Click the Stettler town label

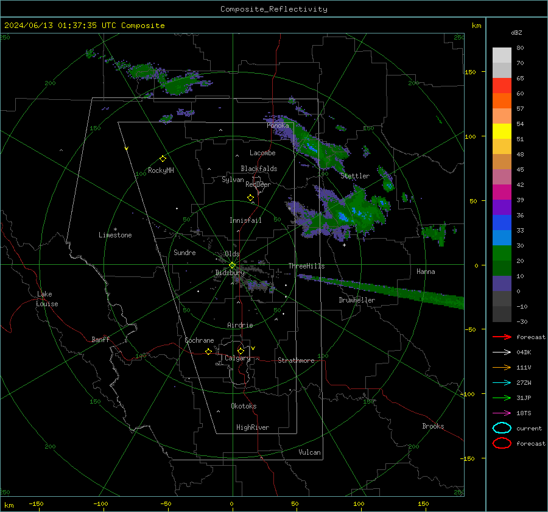point(355,176)
